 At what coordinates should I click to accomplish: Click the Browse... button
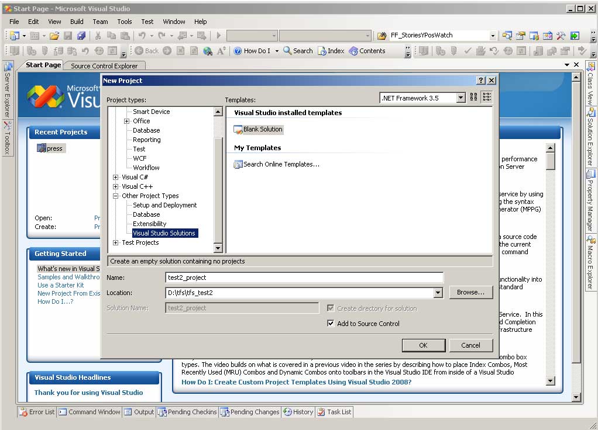(470, 293)
